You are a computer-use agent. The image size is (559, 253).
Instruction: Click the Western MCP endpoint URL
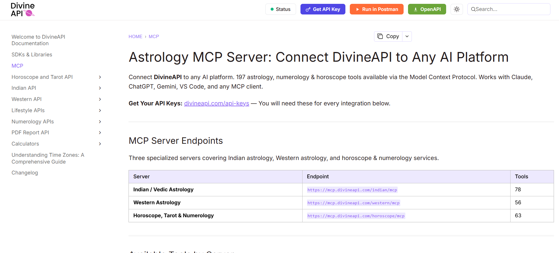(x=353, y=203)
